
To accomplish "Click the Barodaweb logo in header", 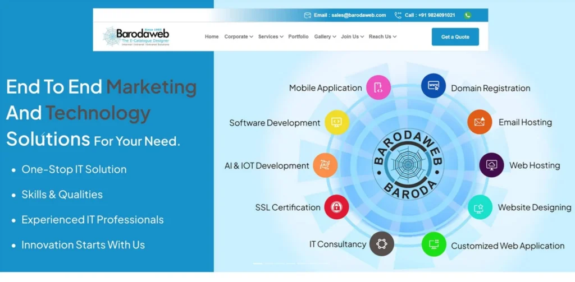I will (136, 36).
